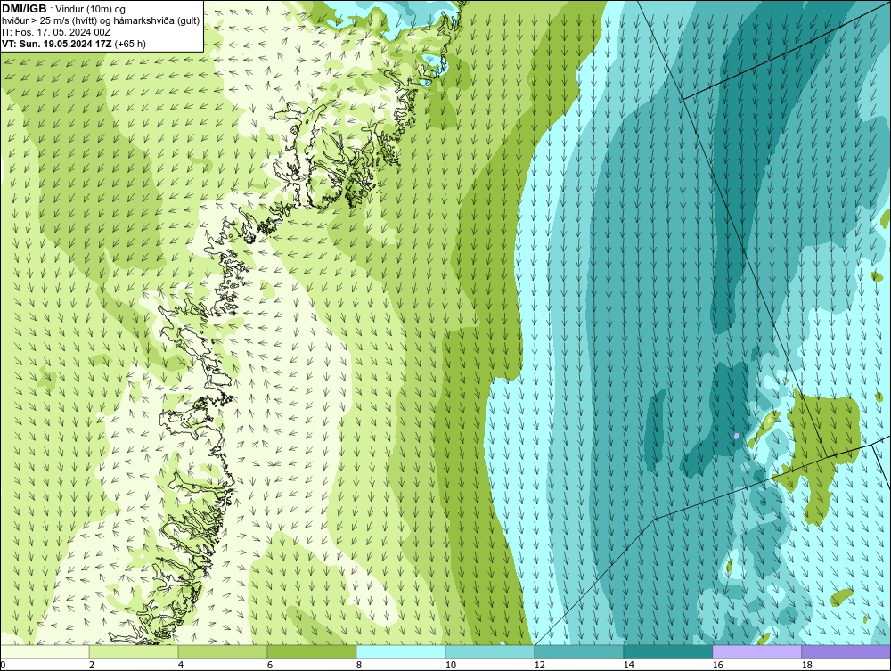Click the '(+65 h)' forecast offset text
The image size is (891, 671).
[130, 44]
